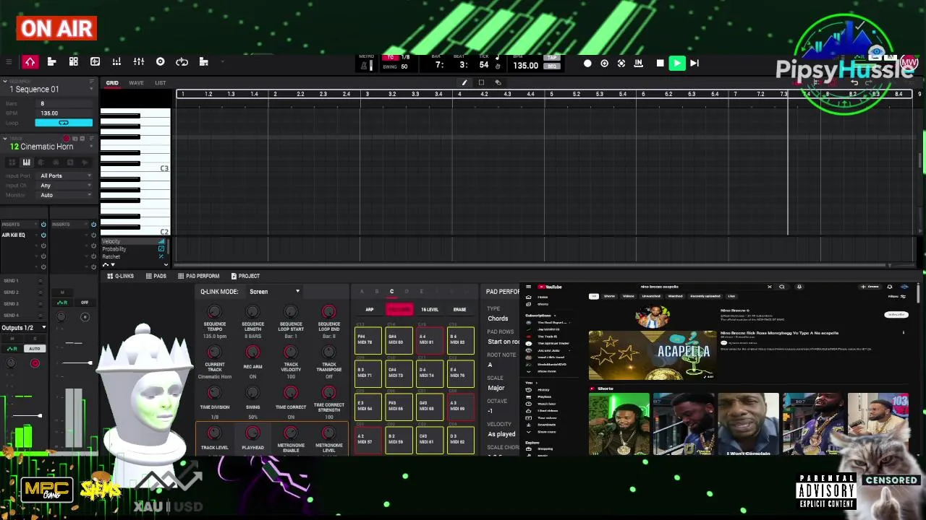Open the pad grid mode icon
Screen dimensions: 926x520
(73, 62)
